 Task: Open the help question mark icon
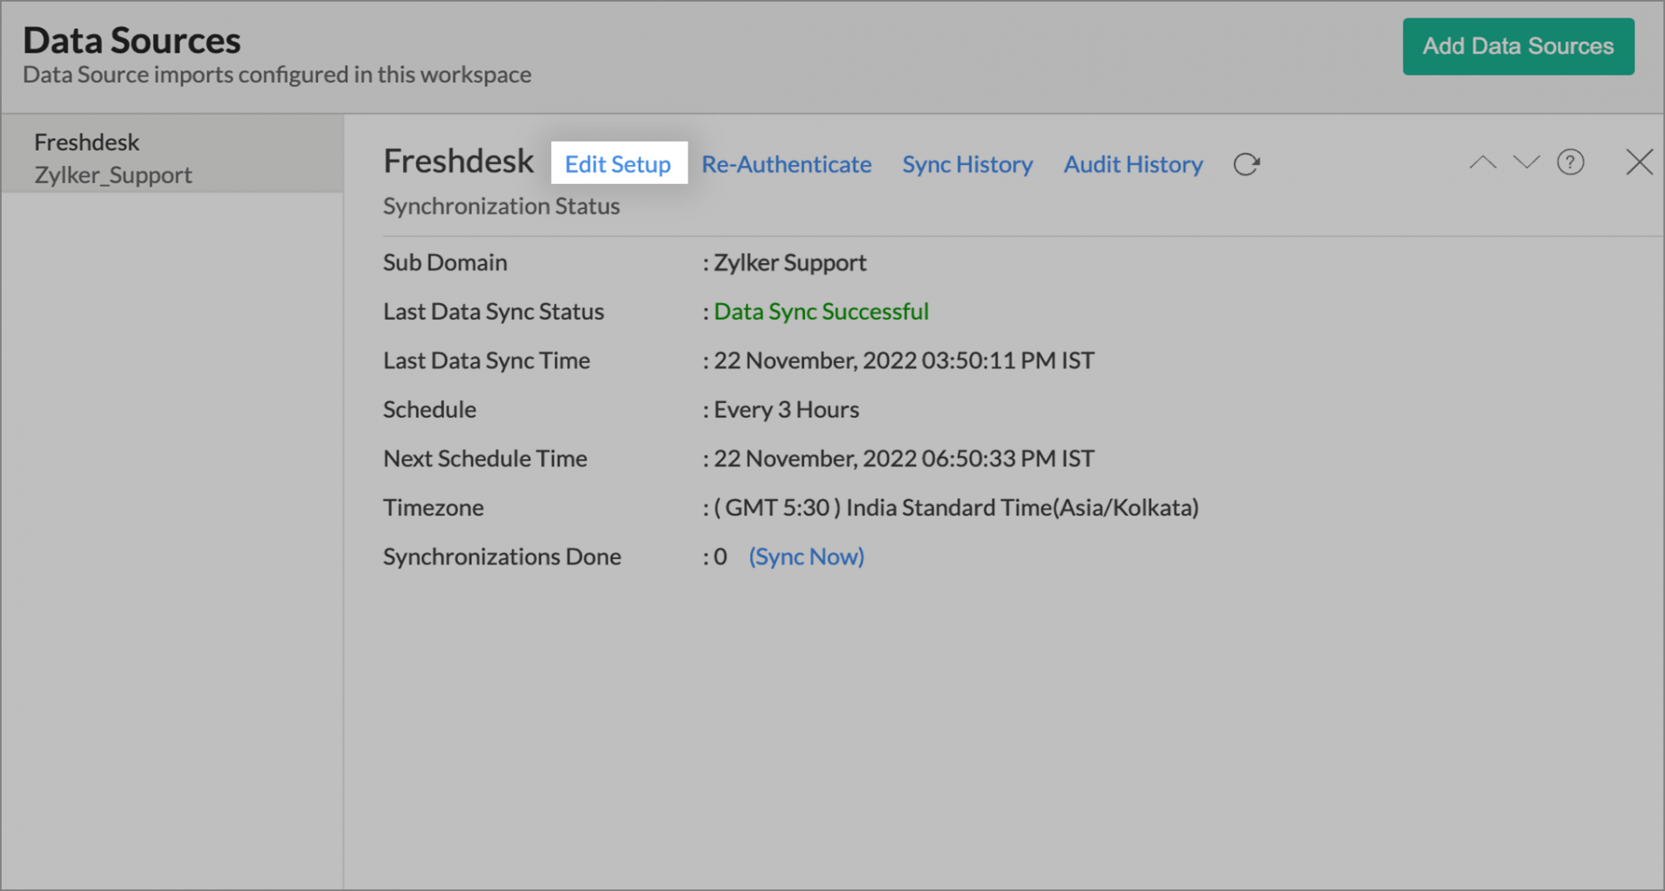(x=1571, y=162)
